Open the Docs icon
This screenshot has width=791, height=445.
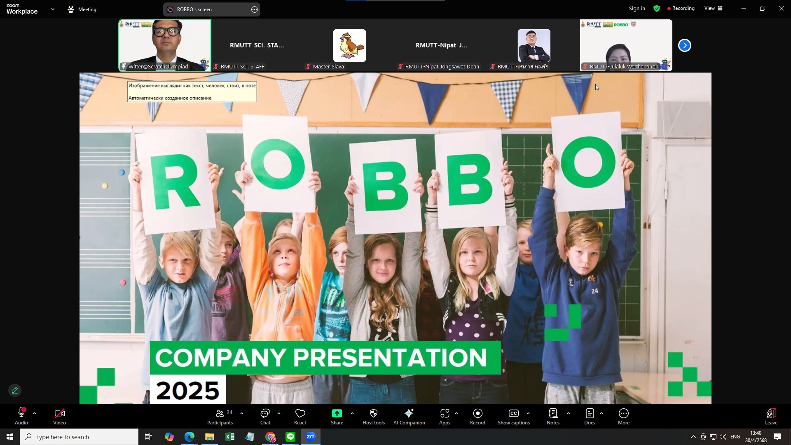[590, 414]
